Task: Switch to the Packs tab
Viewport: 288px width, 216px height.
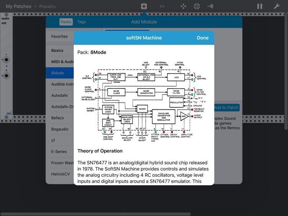Action: click(x=66, y=22)
